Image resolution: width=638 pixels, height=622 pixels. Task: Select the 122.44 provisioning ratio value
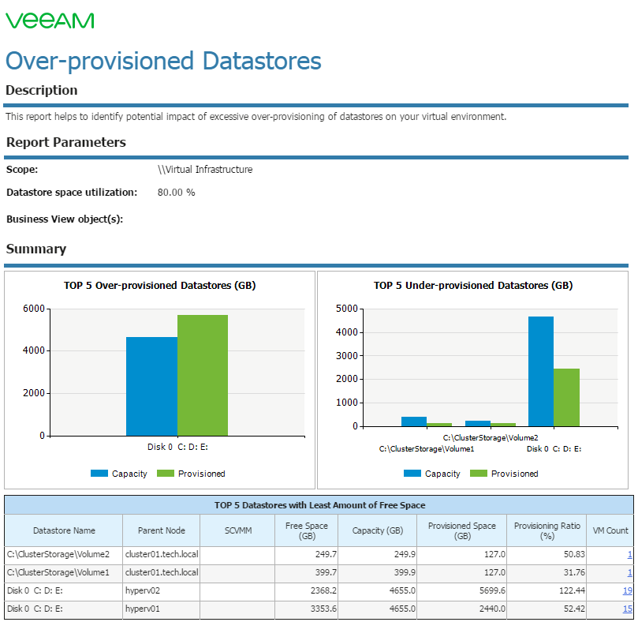pos(572,590)
